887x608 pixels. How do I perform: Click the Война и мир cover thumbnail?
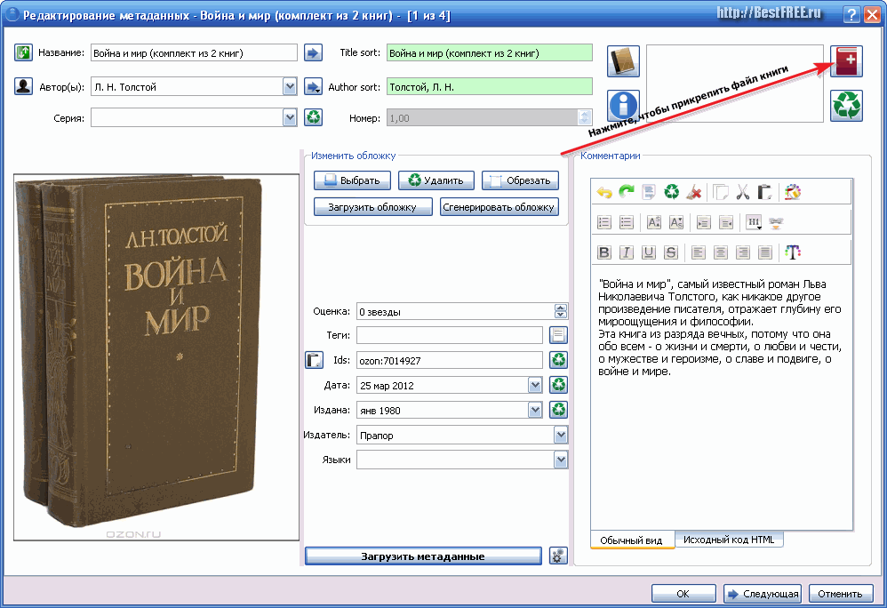156,357
